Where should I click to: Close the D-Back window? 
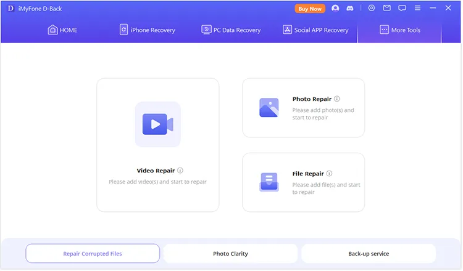pos(448,8)
